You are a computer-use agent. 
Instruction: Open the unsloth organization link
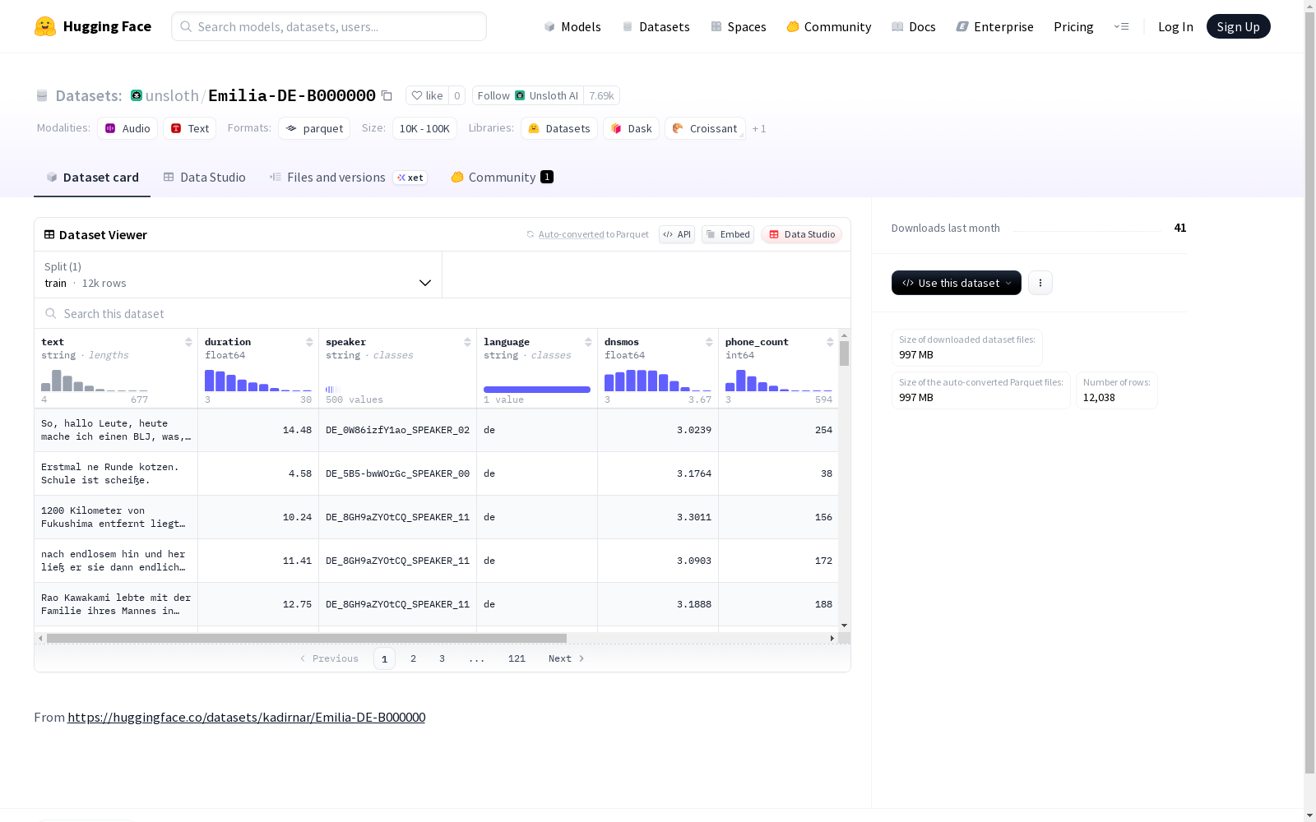172,95
